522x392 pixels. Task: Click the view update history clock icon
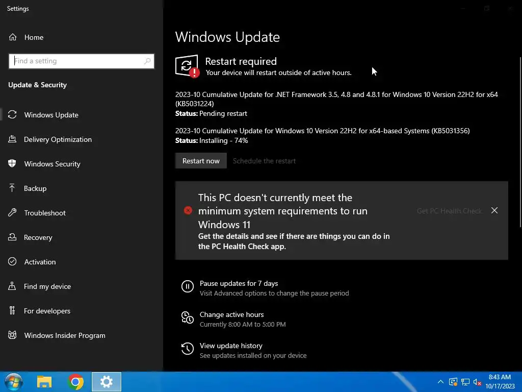[x=188, y=349]
